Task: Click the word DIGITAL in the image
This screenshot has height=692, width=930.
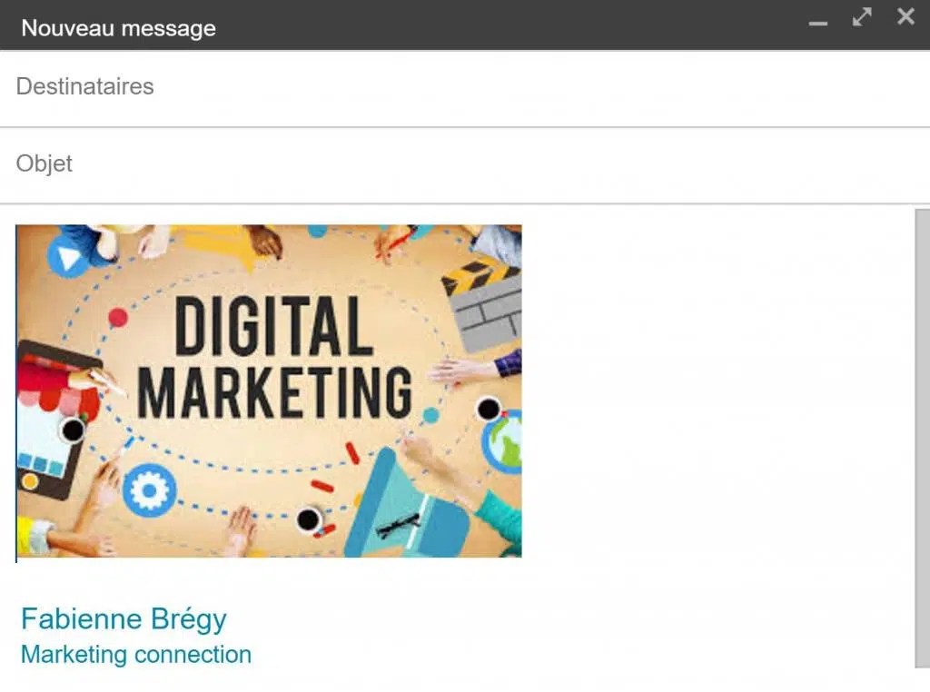Action: (273, 327)
